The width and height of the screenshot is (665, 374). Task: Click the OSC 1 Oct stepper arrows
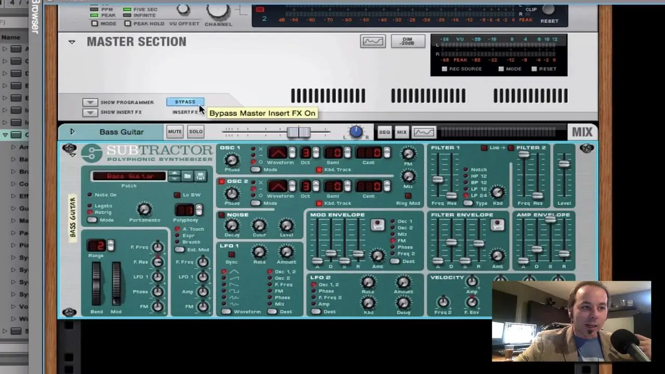pyautogui.click(x=315, y=153)
